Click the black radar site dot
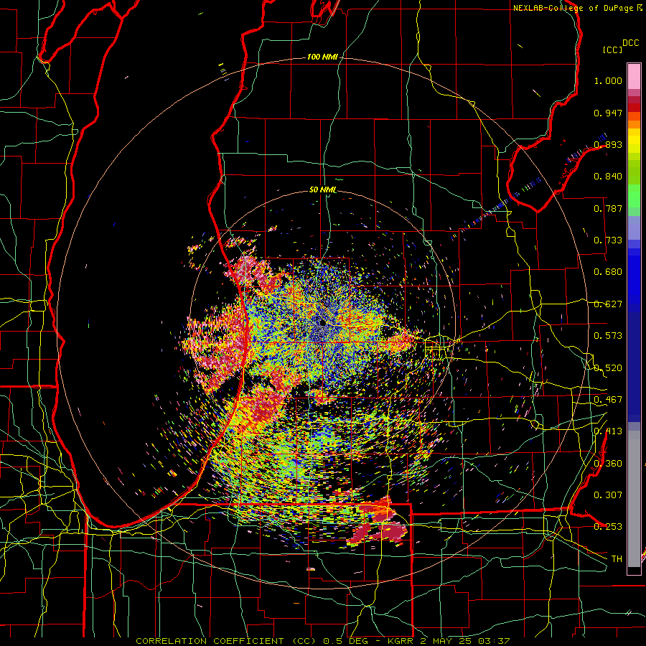This screenshot has width=646, height=646. (x=322, y=322)
